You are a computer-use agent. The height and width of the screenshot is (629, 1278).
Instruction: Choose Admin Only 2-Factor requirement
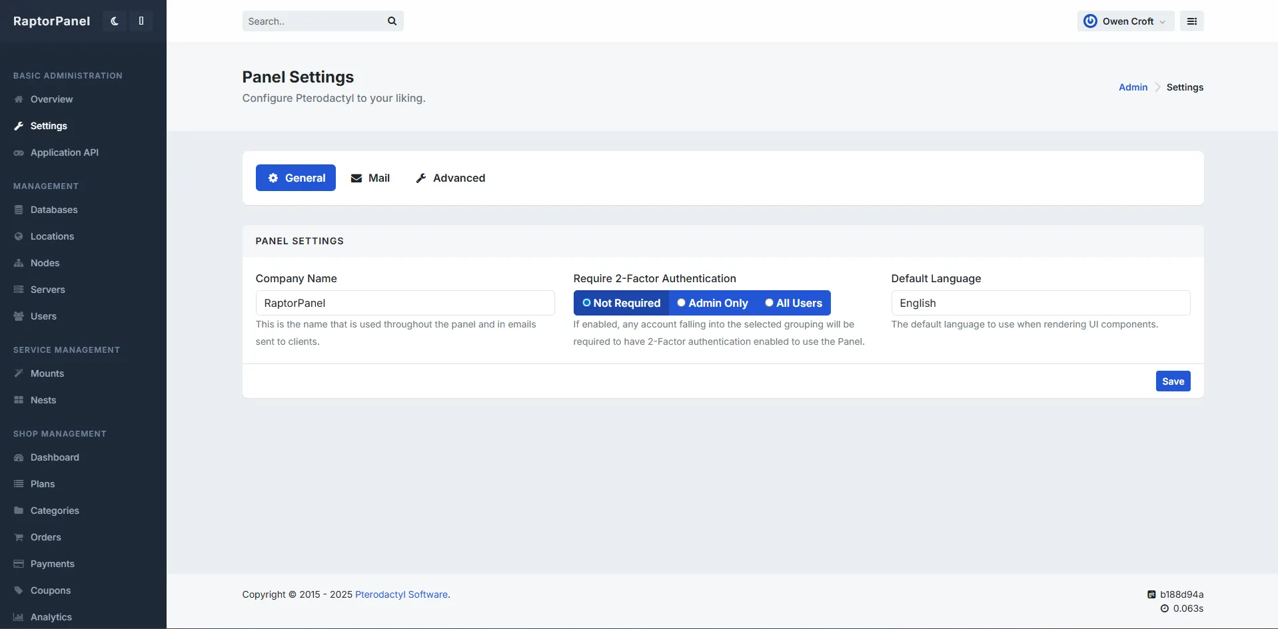[x=712, y=303]
